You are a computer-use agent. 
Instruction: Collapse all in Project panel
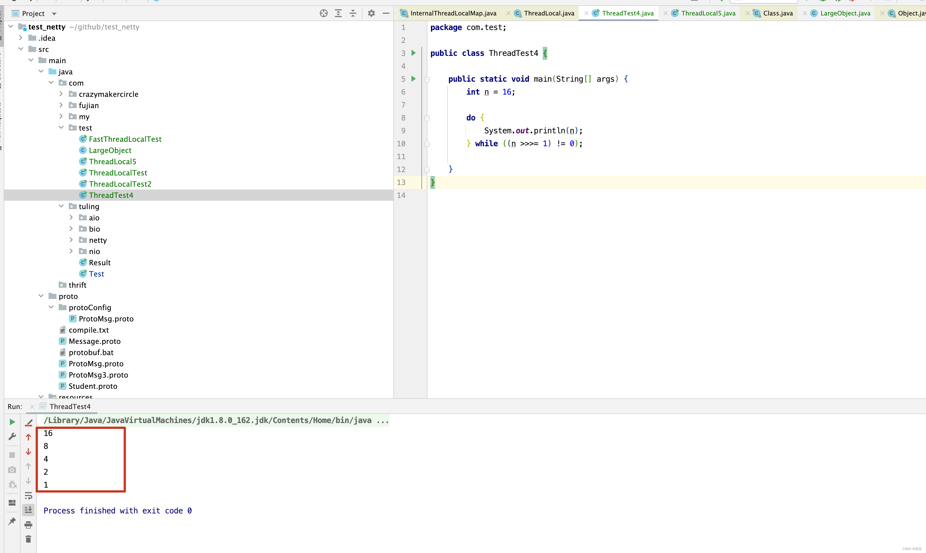point(352,13)
